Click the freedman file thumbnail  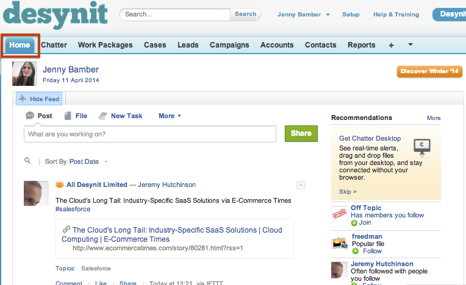coord(340,243)
